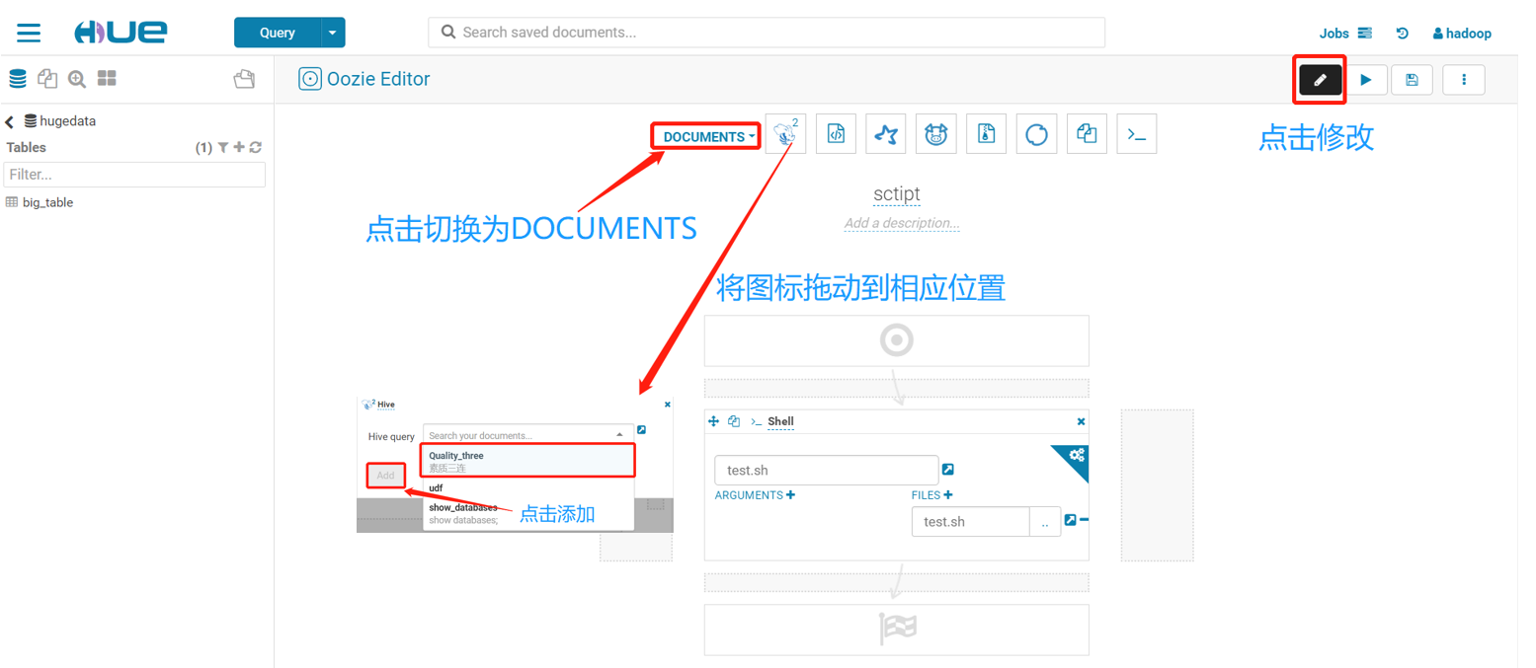Click the plus icon to add table
The image size is (1536, 668).
point(239,147)
